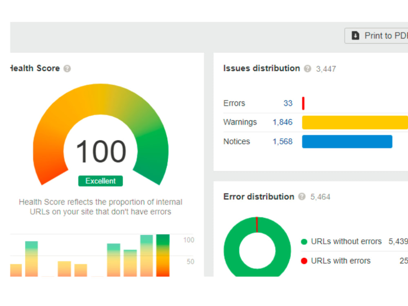Image resolution: width=408 pixels, height=306 pixels.
Task: Click the red Errors bar
Action: pyautogui.click(x=303, y=103)
